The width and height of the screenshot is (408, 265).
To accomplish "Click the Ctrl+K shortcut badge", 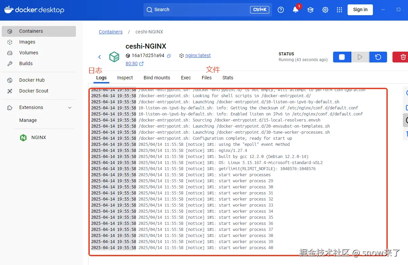I will [x=260, y=10].
